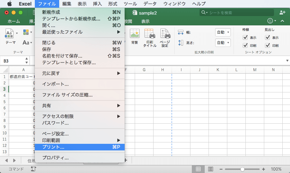Image resolution: width=290 pixels, height=173 pixels.
Task: Choose インポート... menu item
Action: 80,84
